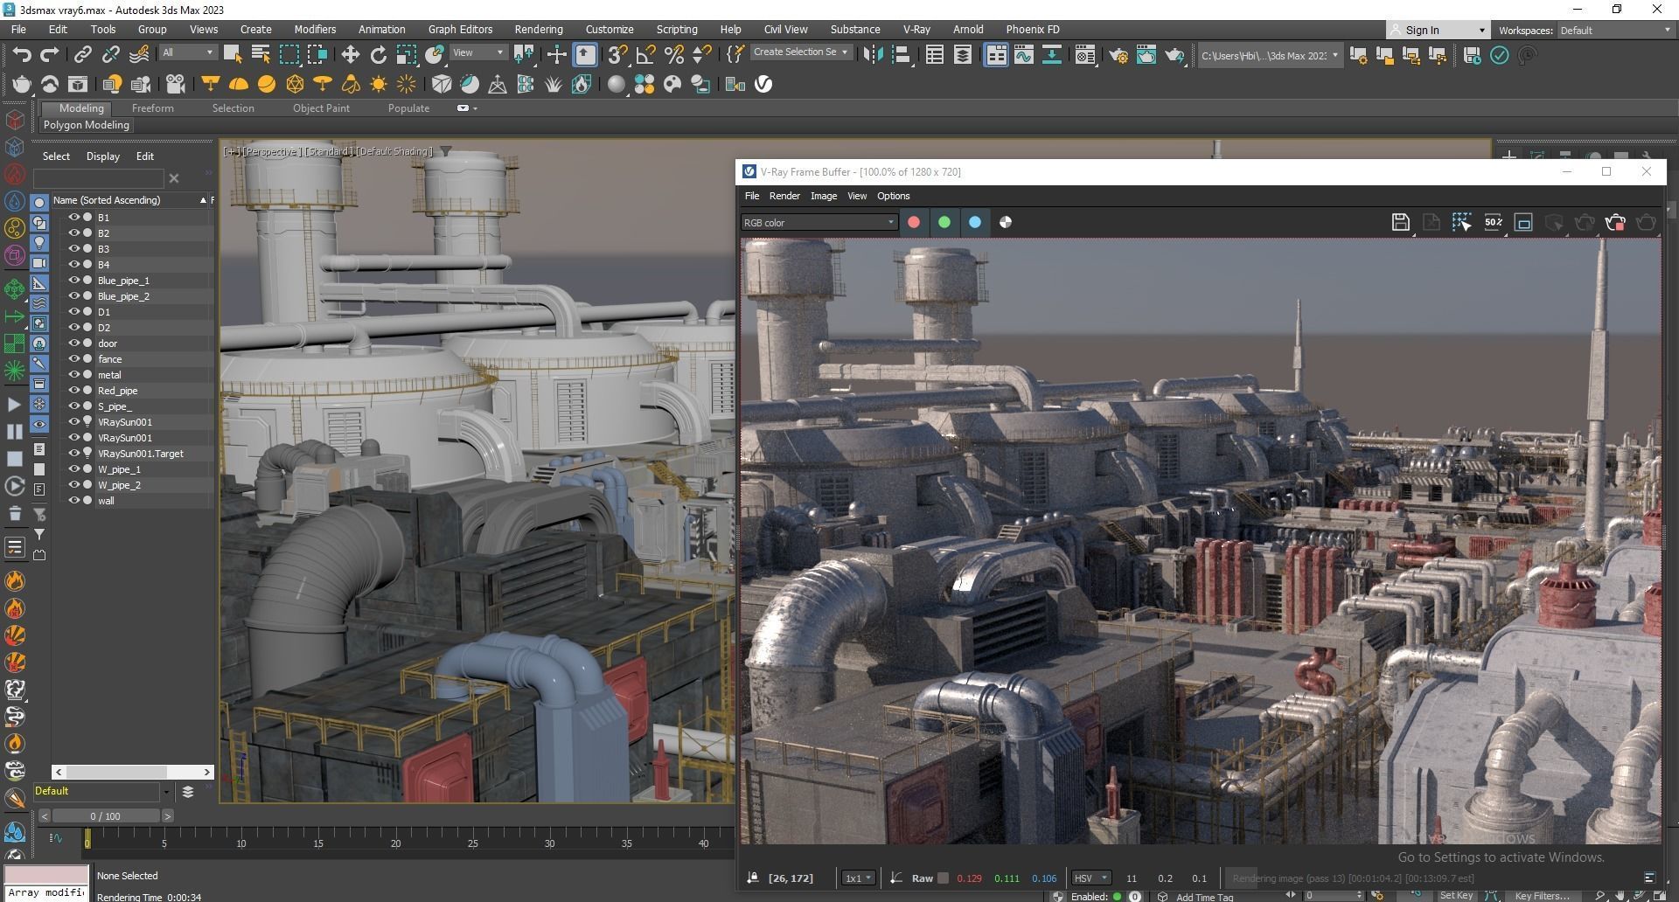This screenshot has height=902, width=1679.
Task: Toggle green channel in Frame Buffer
Action: tap(944, 222)
